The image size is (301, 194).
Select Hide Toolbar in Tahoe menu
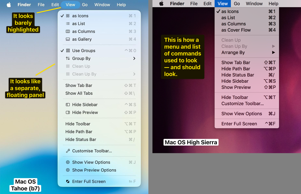point(99,124)
